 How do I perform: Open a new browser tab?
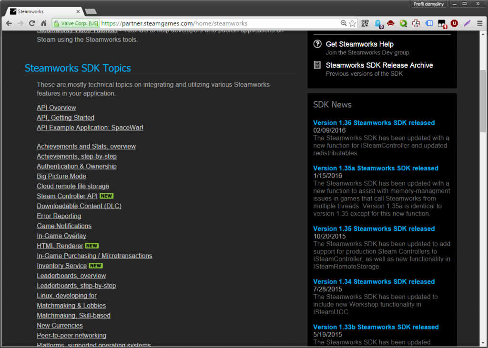pos(91,11)
